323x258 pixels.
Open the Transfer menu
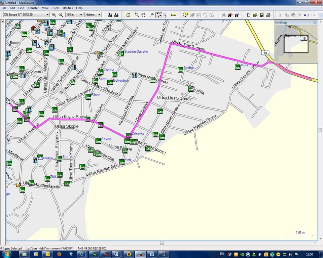33,8
